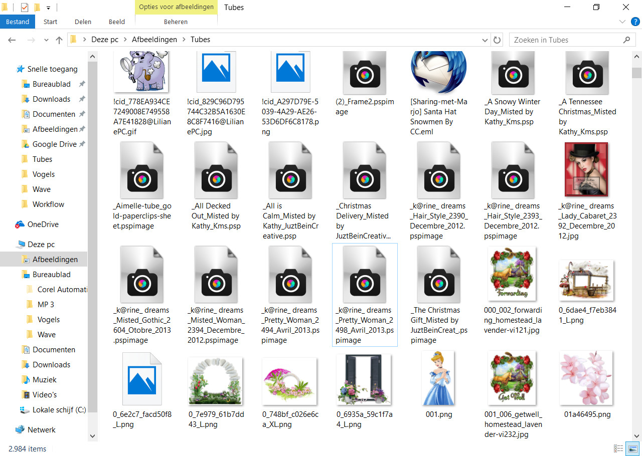Open the Google Drive quick access folder
The height and width of the screenshot is (456, 642).
[54, 144]
